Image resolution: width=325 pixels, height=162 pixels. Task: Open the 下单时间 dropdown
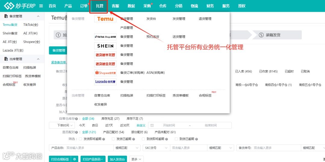[x=62, y=125]
